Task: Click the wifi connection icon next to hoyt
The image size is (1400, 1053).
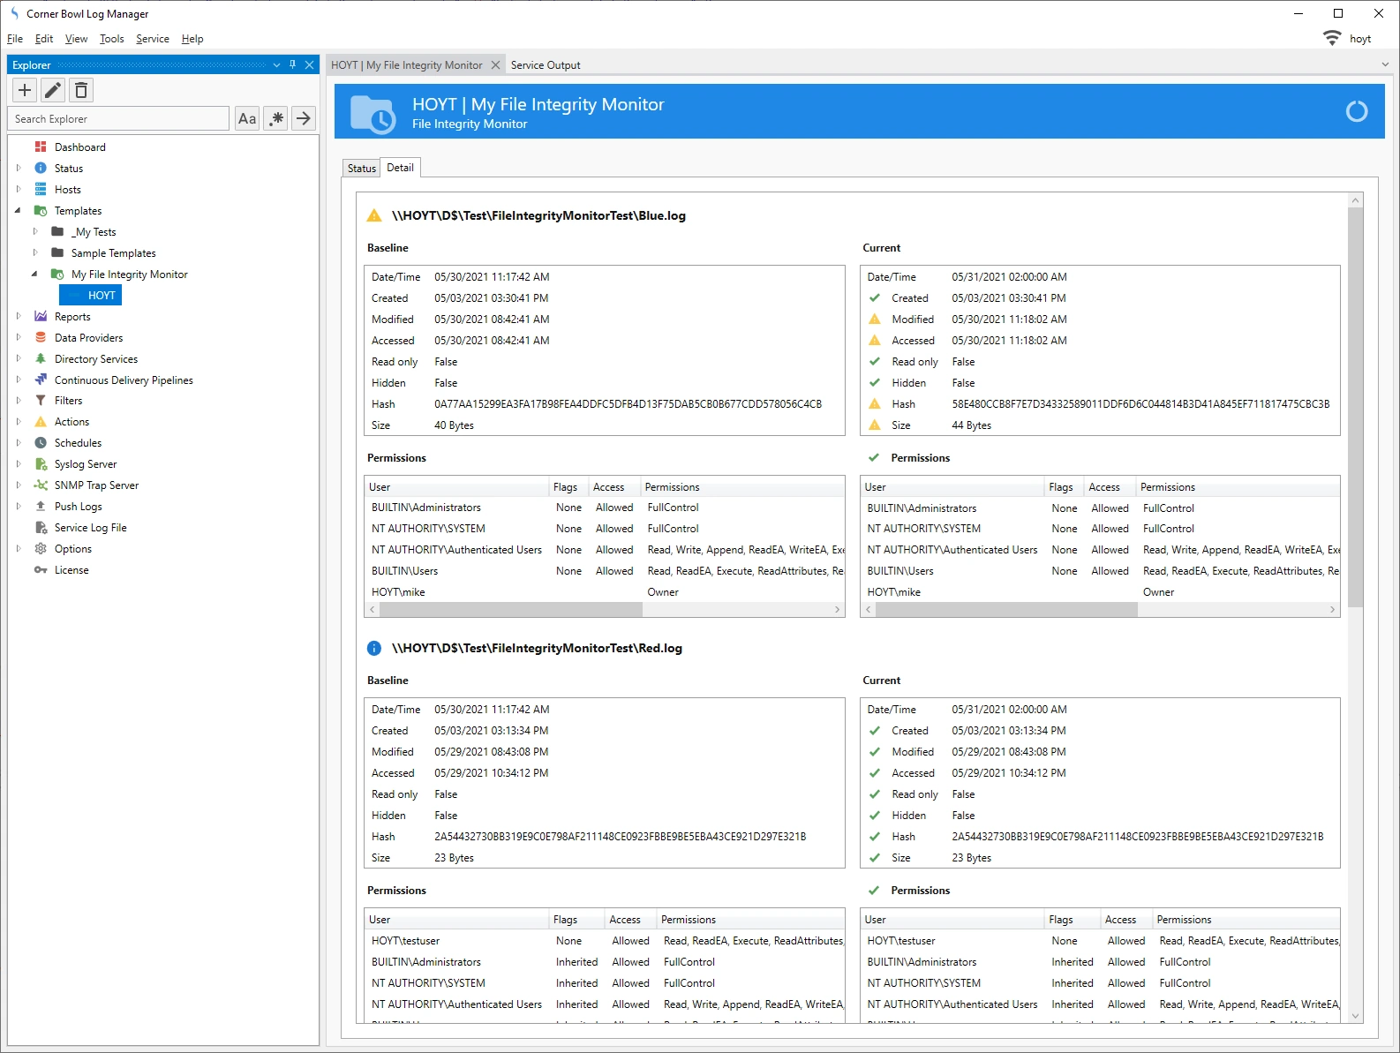Action: [x=1331, y=38]
